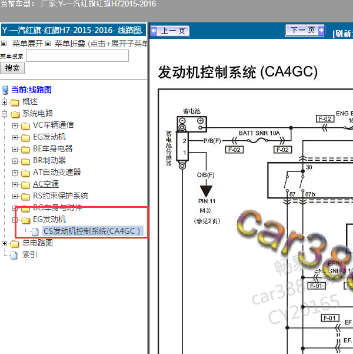The image size is (353, 354).
Task: Click the 搜索 search button
Action: (x=12, y=68)
